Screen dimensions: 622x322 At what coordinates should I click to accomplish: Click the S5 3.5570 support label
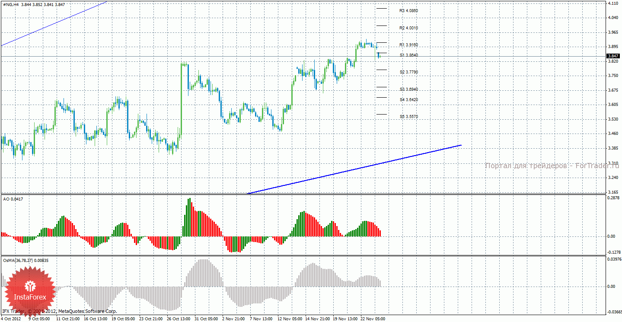coord(408,117)
